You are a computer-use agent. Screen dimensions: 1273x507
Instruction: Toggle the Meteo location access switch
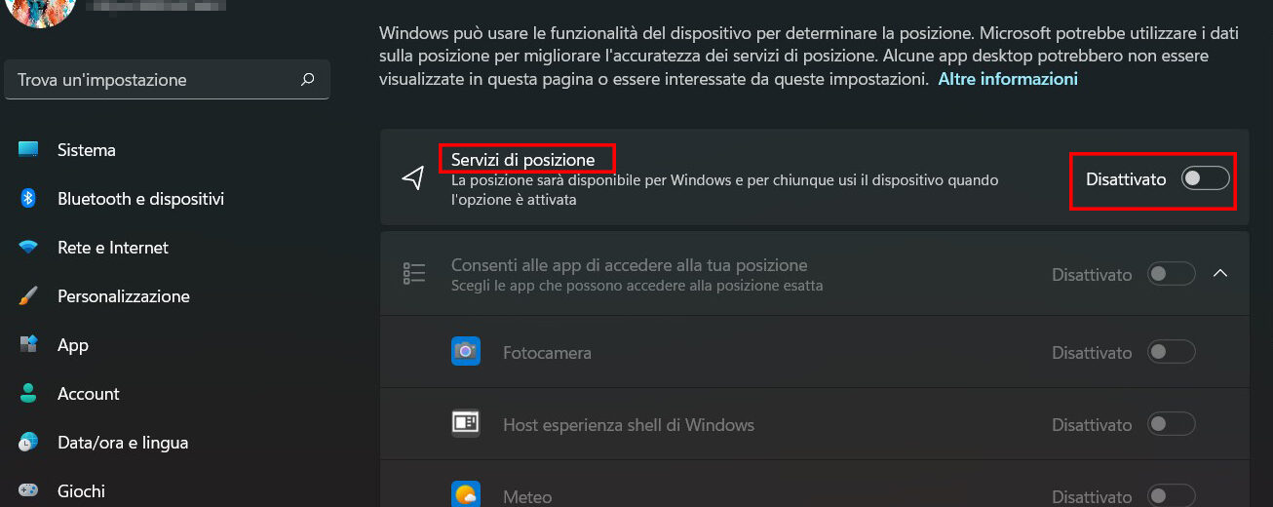(1172, 495)
